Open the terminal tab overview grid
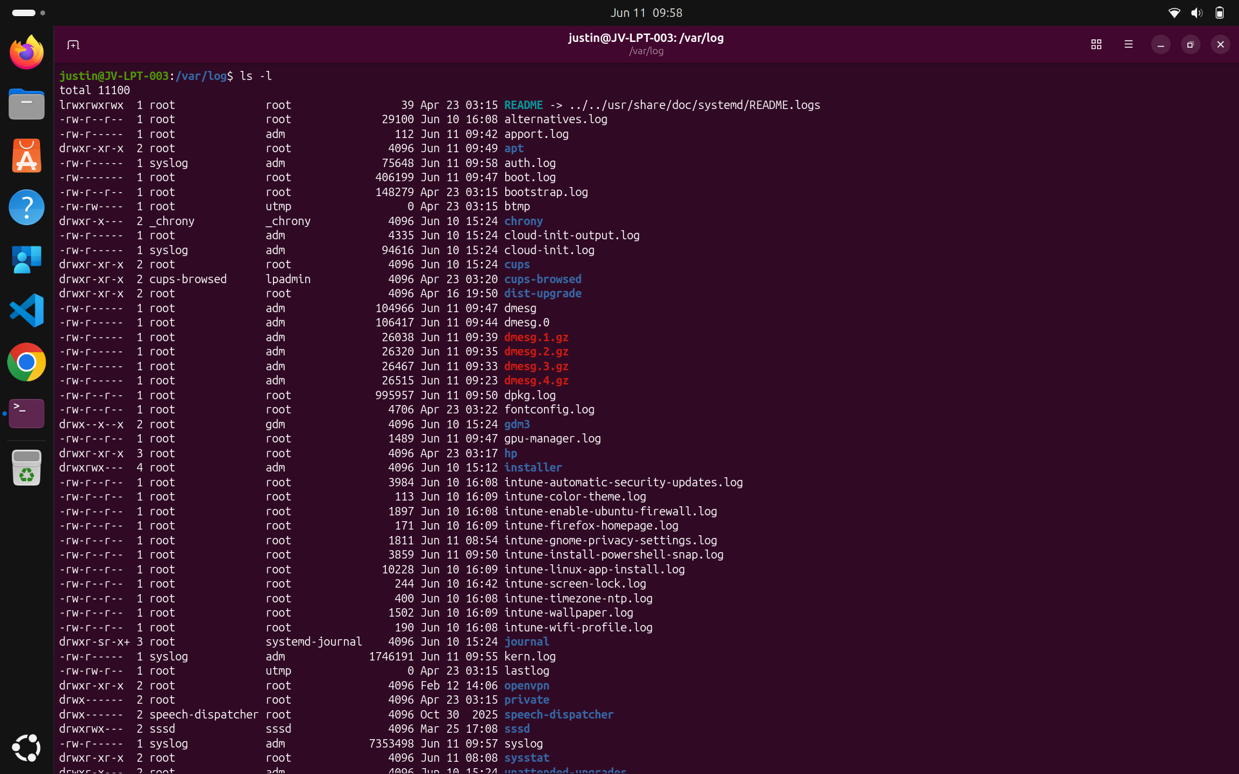Viewport: 1239px width, 774px height. pos(1096,45)
